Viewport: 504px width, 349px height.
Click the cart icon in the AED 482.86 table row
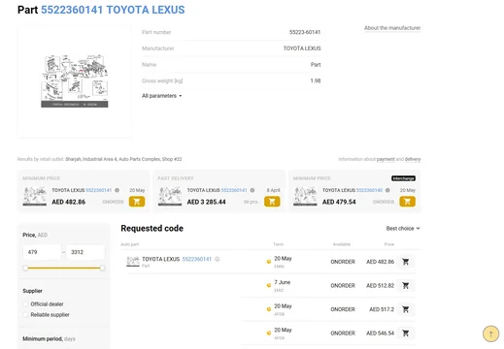405,262
